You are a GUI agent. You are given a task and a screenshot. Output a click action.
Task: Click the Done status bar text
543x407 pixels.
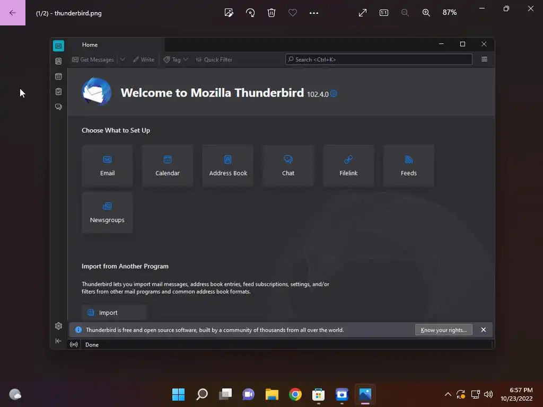pos(92,344)
